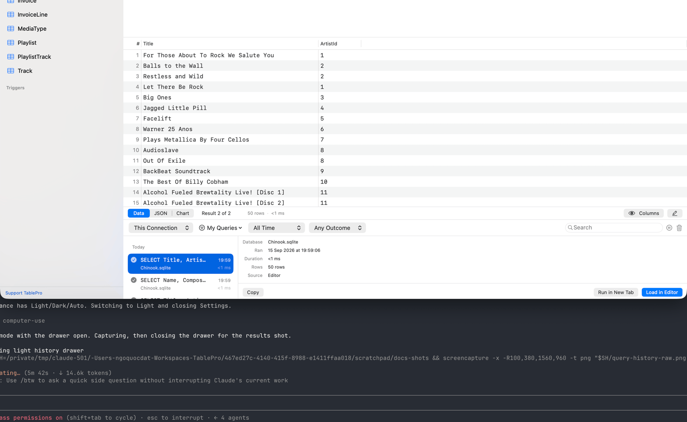Switch to the Chart tab

183,213
